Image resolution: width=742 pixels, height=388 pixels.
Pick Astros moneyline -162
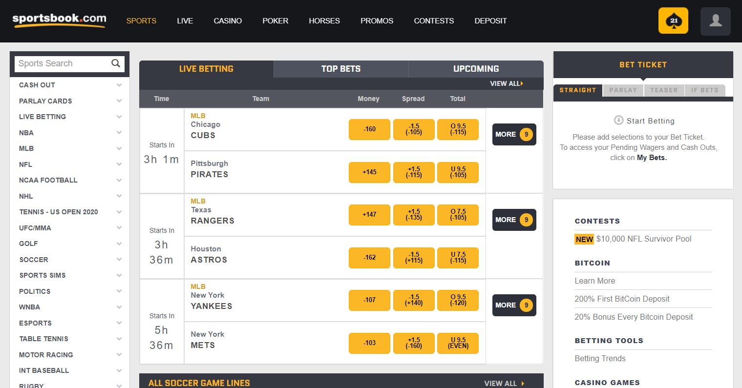click(x=369, y=258)
